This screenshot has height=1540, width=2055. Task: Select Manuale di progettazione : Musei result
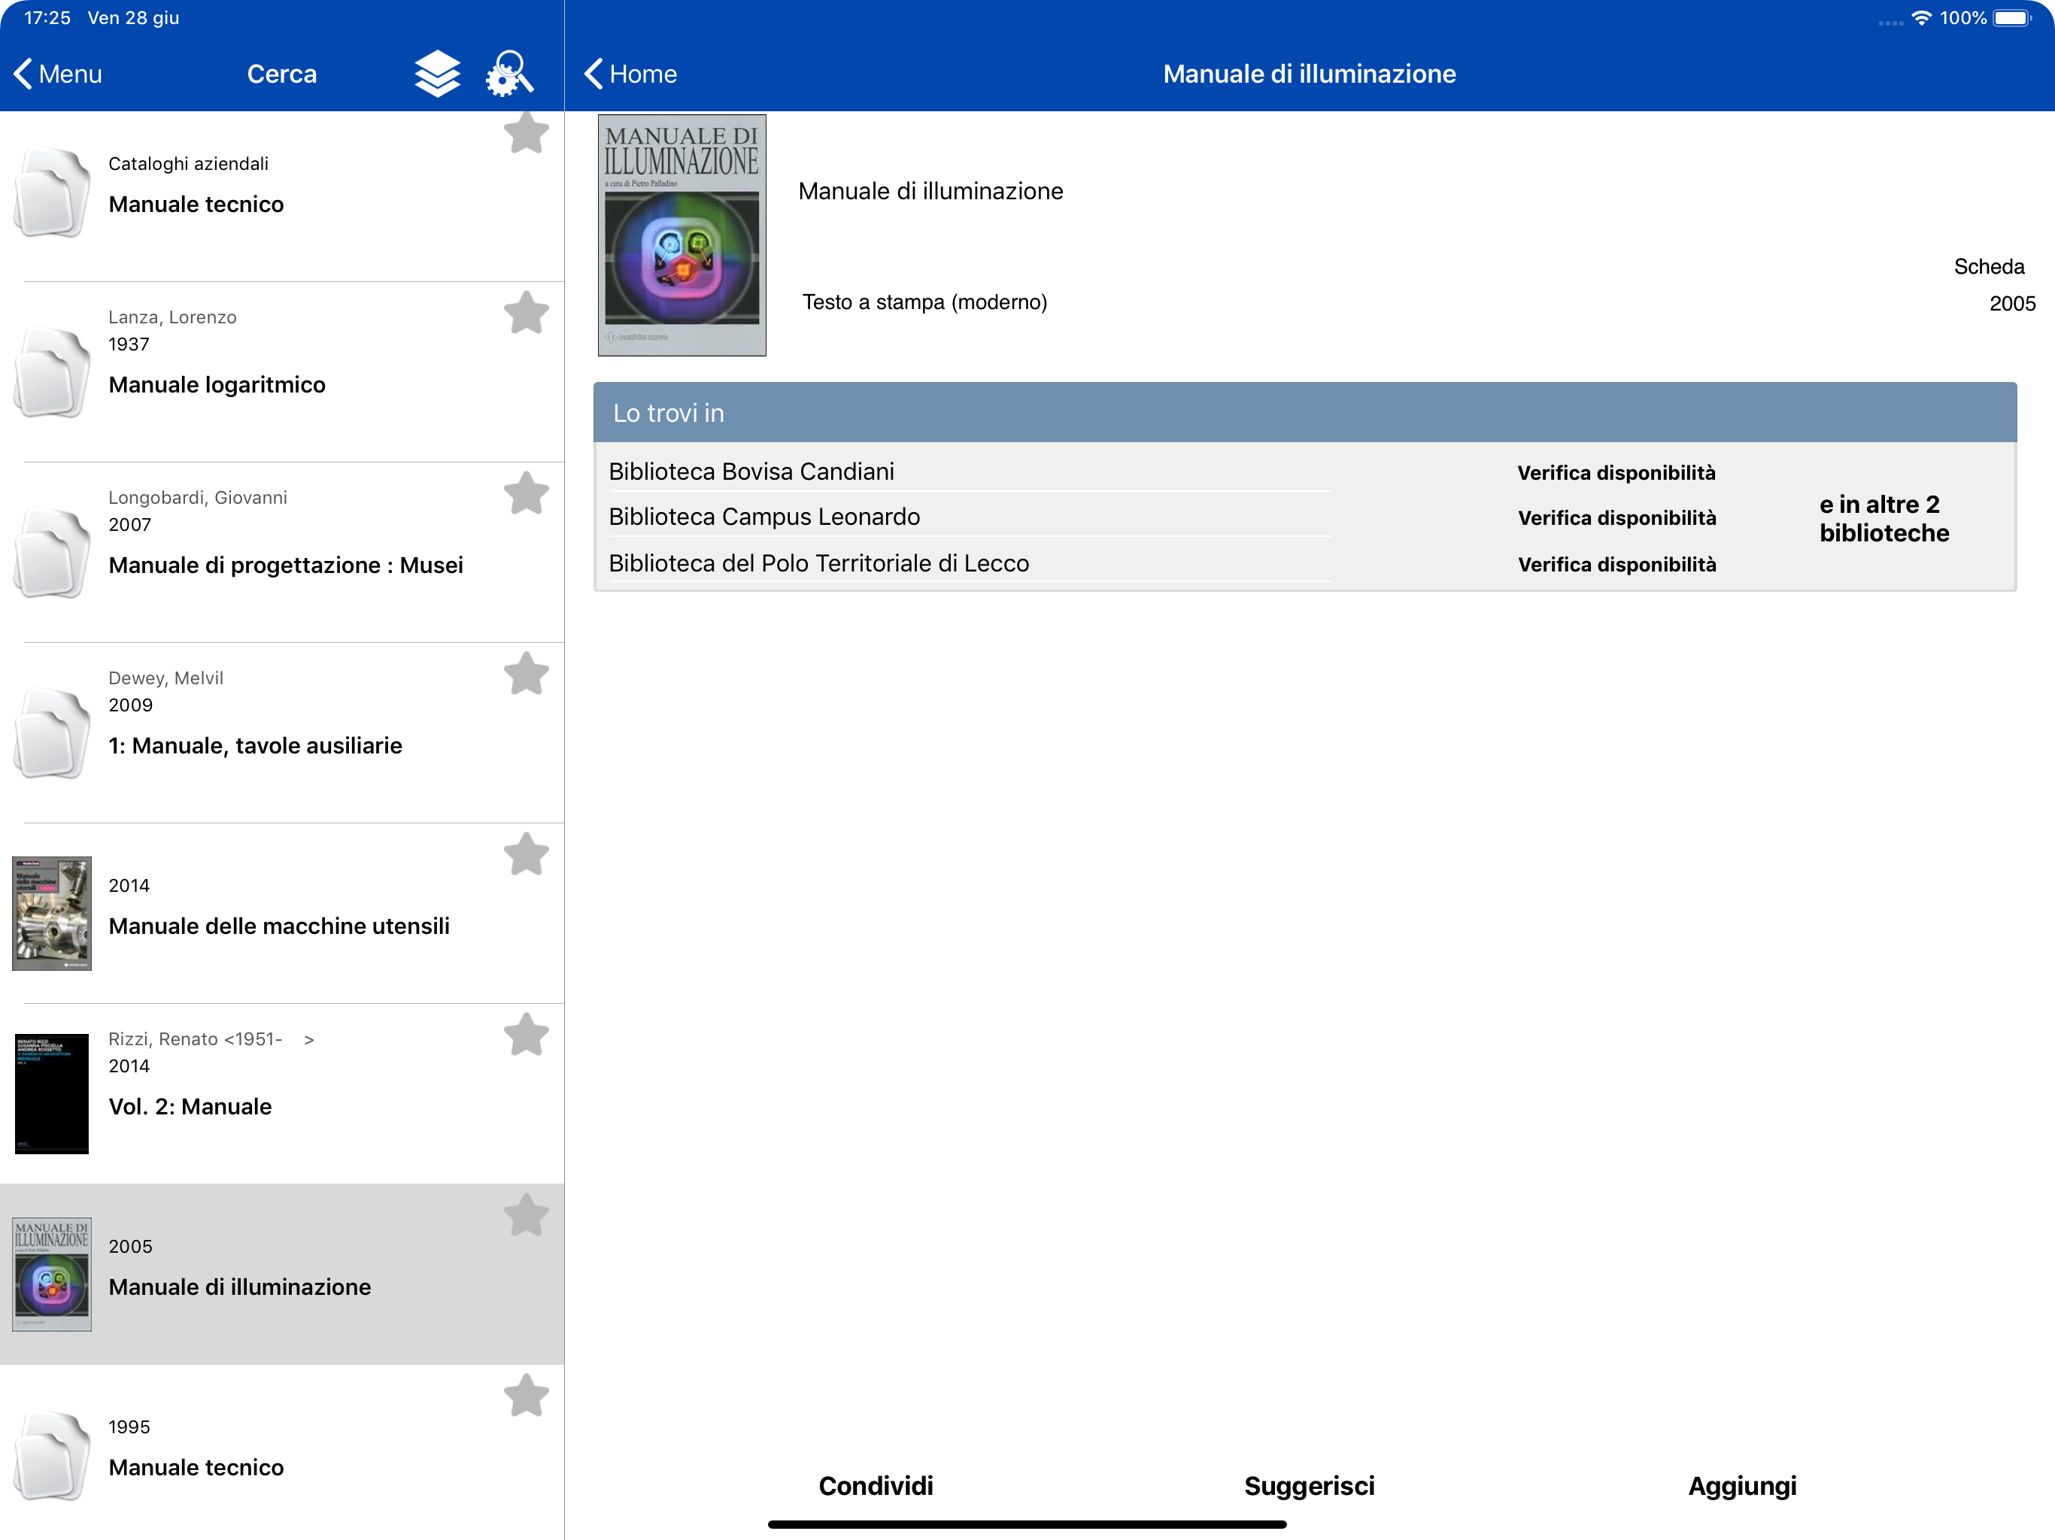(x=285, y=565)
